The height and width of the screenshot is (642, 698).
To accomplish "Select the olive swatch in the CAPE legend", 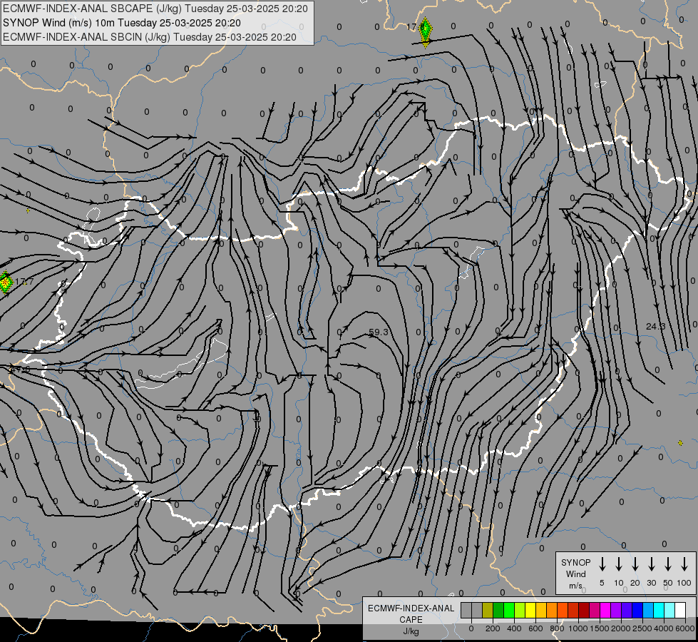I will point(488,610).
